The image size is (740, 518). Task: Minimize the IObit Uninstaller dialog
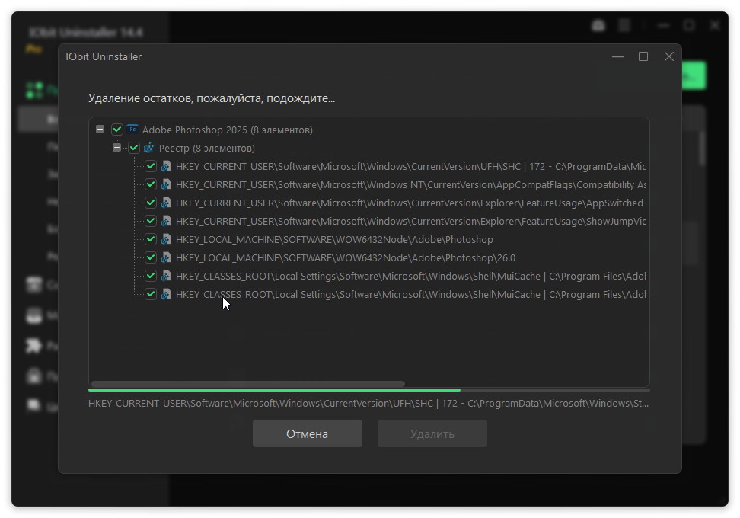[x=617, y=56]
